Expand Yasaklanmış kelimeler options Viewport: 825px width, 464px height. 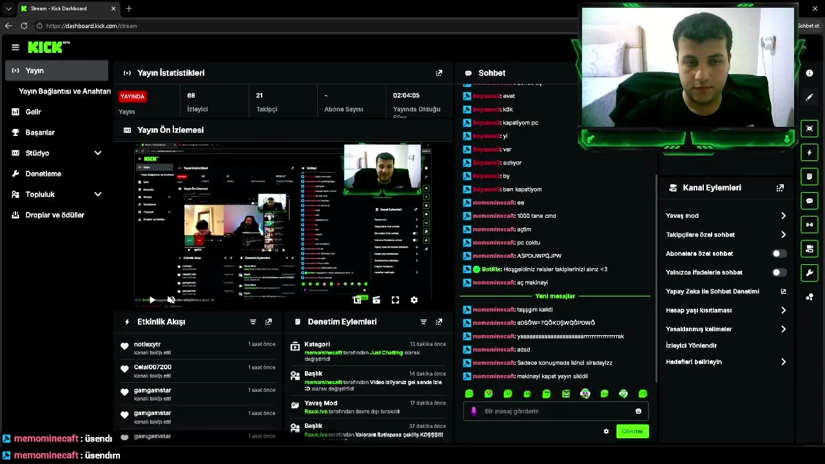pos(783,329)
